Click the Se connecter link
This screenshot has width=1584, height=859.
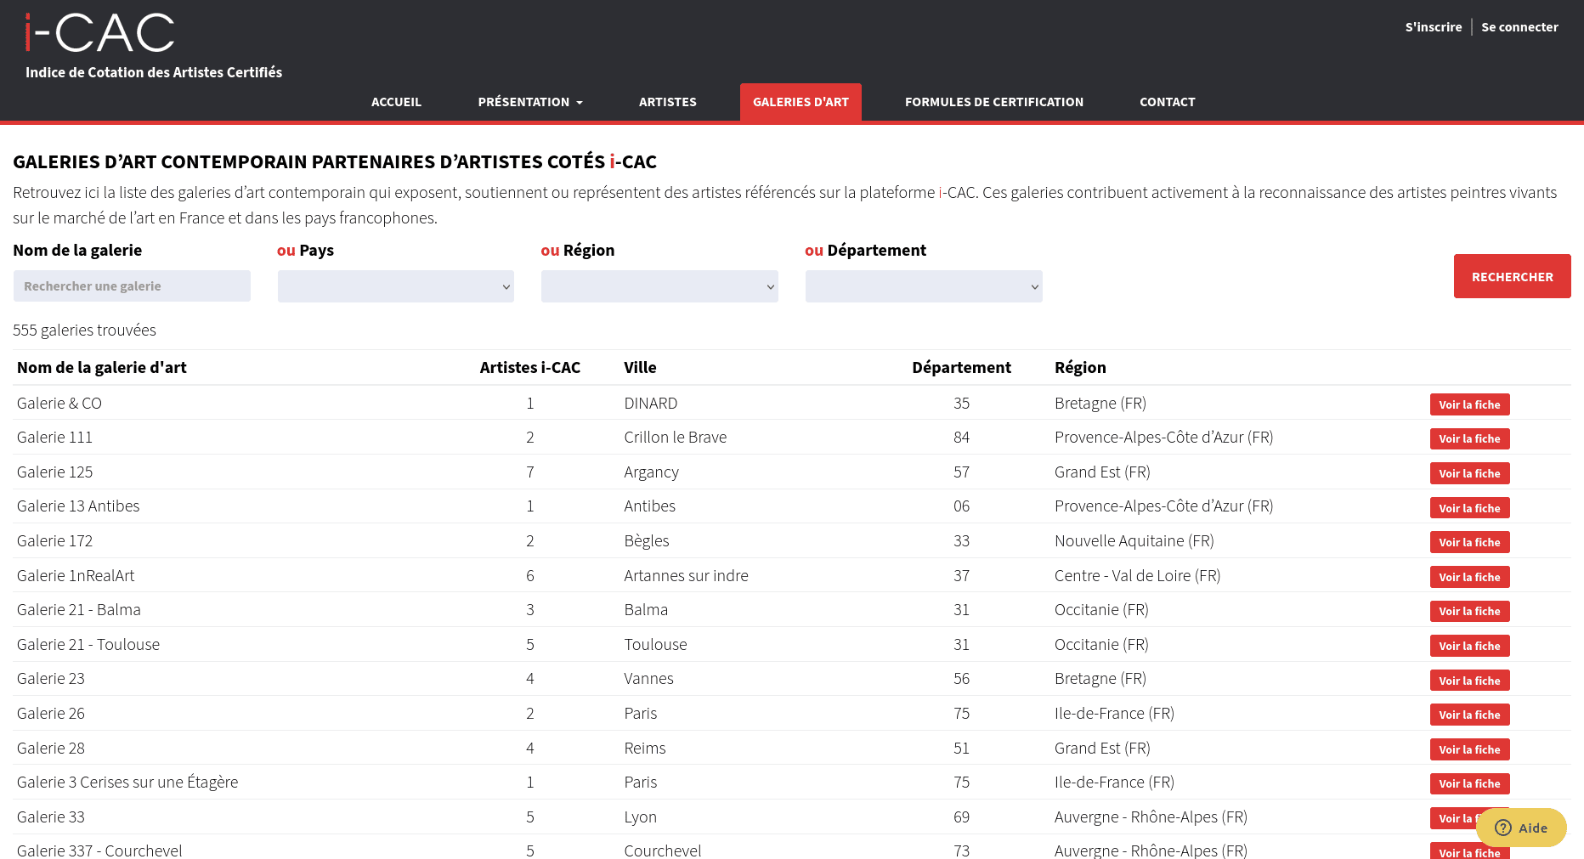pyautogui.click(x=1519, y=27)
